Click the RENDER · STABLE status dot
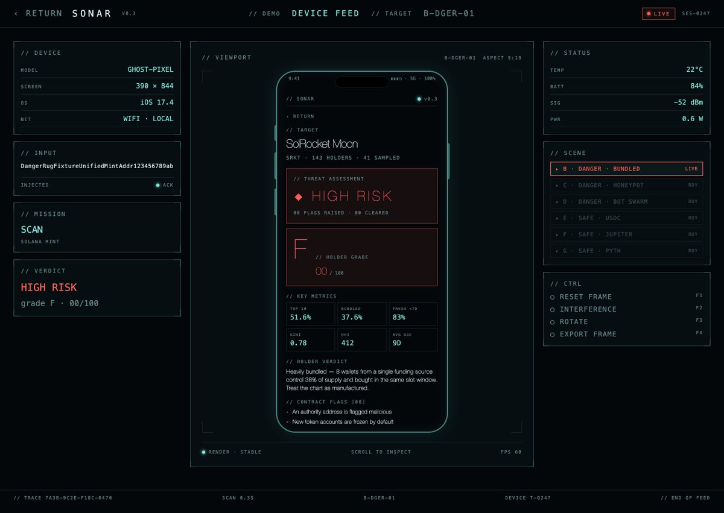The width and height of the screenshot is (724, 513). click(x=203, y=452)
